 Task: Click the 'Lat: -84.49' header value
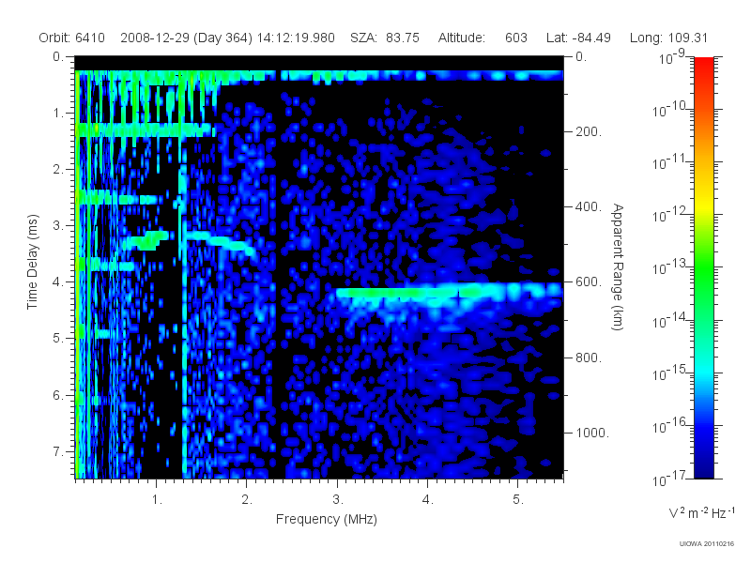click(578, 38)
